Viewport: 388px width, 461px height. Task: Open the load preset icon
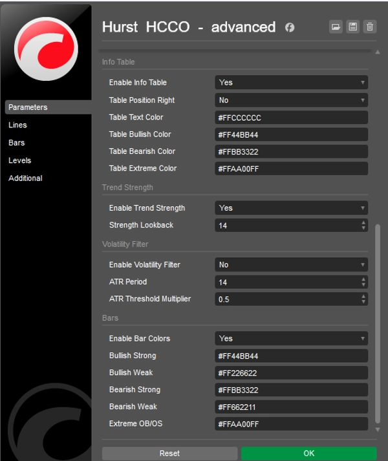pos(336,27)
